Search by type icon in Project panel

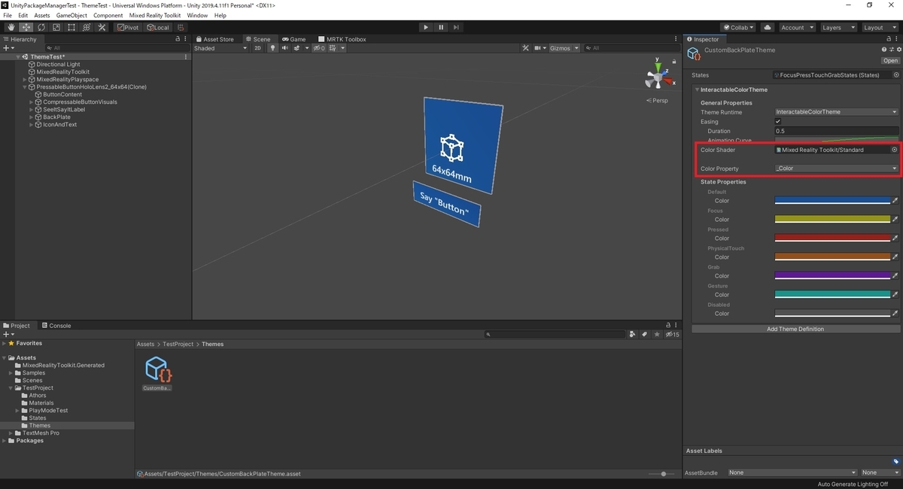tap(633, 334)
